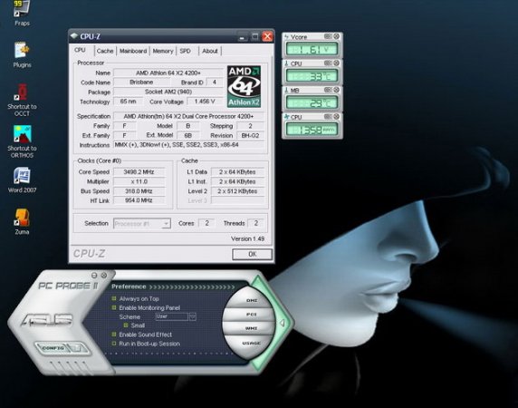Toggle Enable Sound Effect checkbox
The image size is (518, 408).
114,335
